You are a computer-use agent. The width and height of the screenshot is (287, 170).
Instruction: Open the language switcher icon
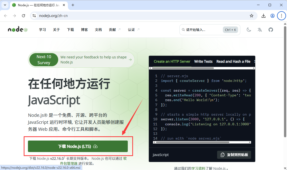point(260,29)
